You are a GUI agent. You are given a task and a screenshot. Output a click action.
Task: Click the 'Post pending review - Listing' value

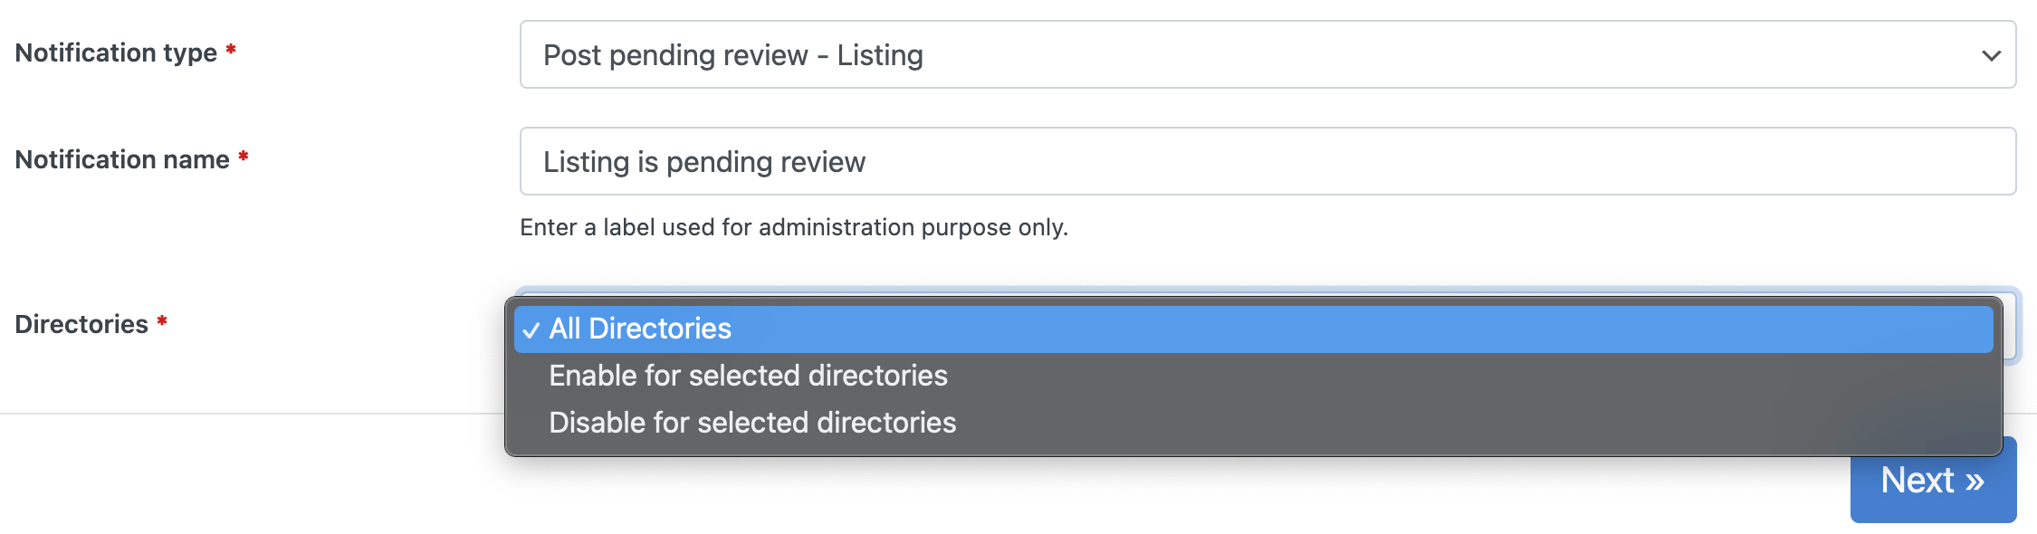733,55
